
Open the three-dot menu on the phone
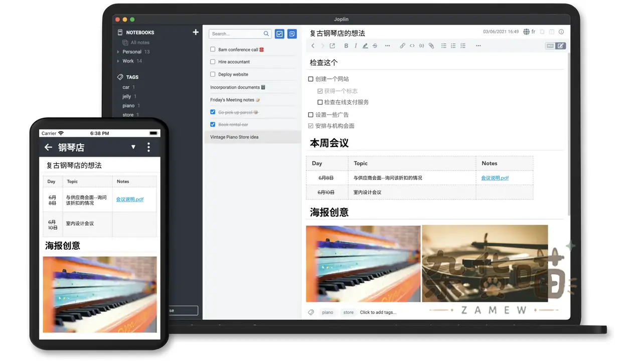pyautogui.click(x=148, y=147)
